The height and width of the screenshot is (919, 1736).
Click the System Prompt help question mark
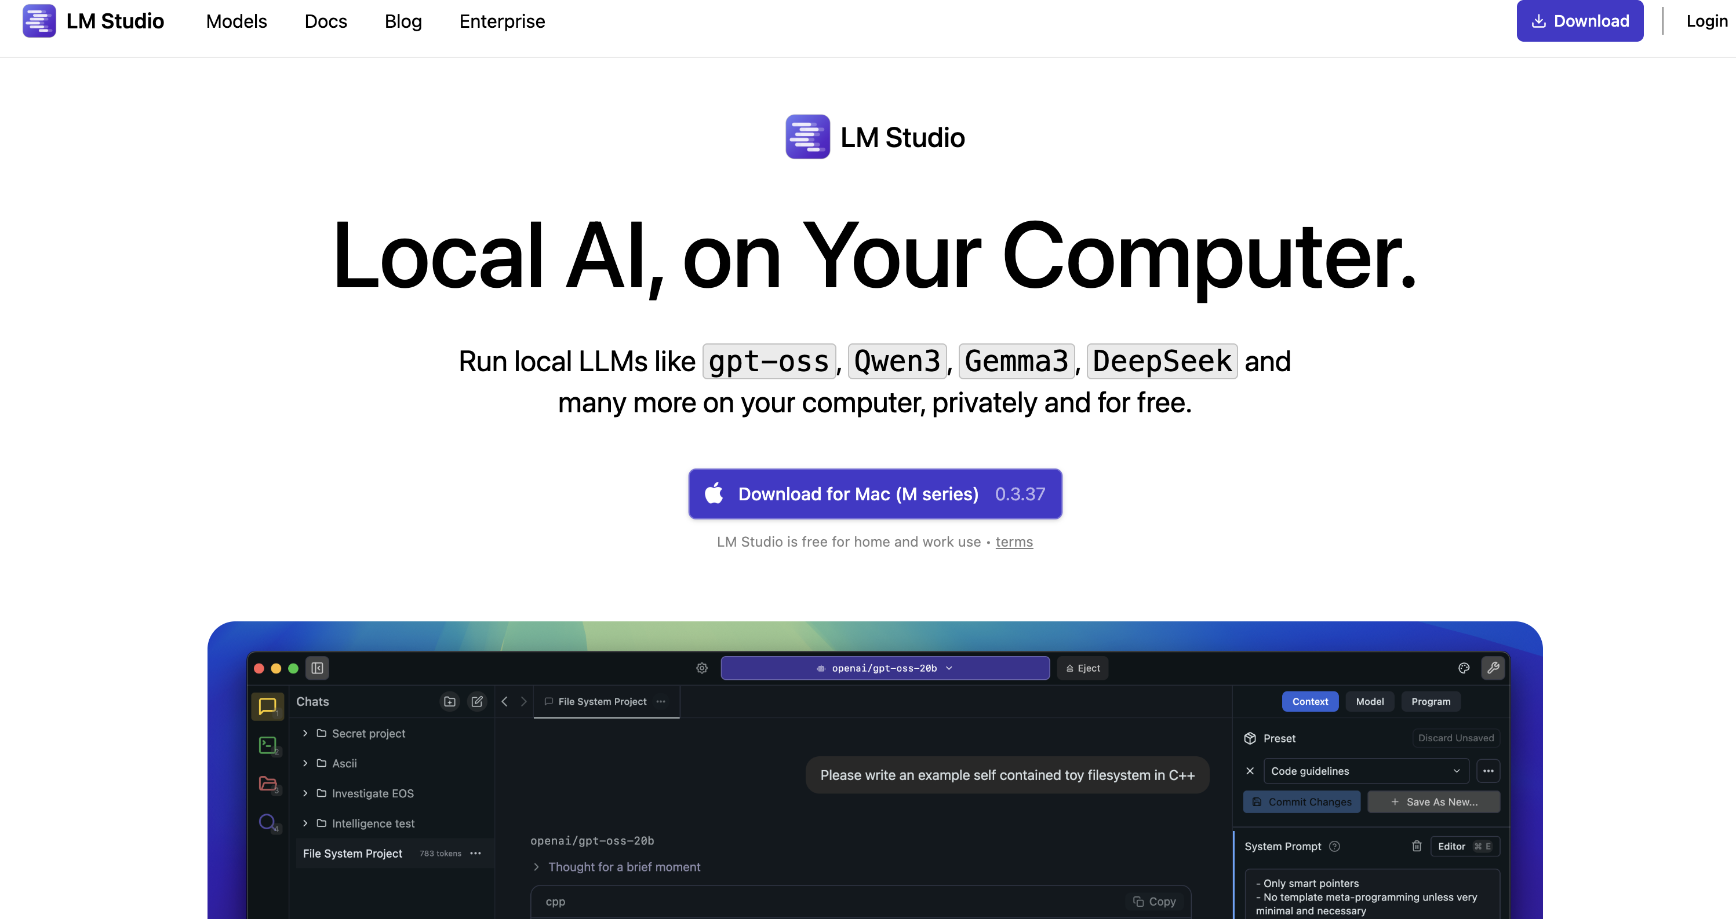point(1334,846)
